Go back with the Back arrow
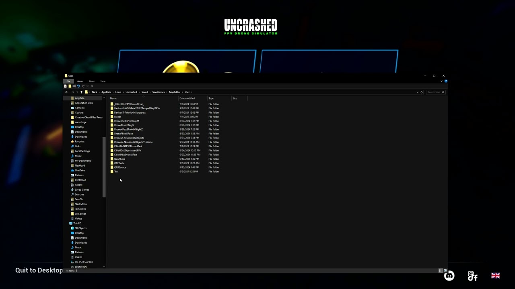The image size is (515, 289). (66, 92)
